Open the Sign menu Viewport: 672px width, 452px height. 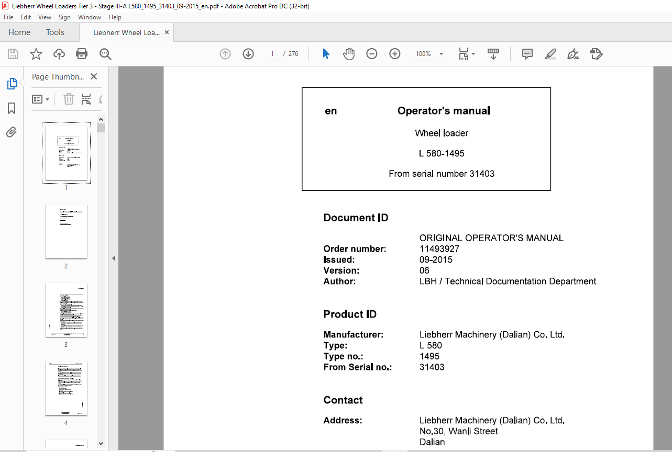(64, 17)
